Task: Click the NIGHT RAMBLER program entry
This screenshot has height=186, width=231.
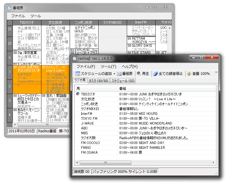Action: tap(142, 148)
